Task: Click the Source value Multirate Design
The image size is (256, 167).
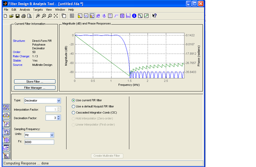Action: tap(42, 65)
